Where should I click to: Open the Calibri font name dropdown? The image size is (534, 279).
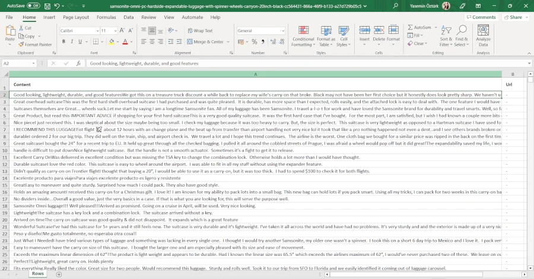(x=97, y=31)
